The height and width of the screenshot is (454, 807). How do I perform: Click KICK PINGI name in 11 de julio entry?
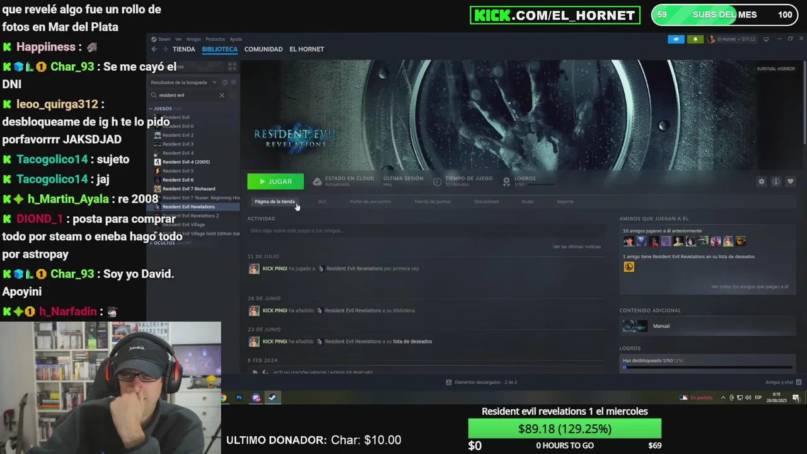point(275,269)
